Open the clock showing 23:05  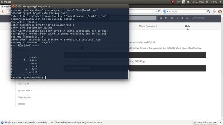coord(214,2)
